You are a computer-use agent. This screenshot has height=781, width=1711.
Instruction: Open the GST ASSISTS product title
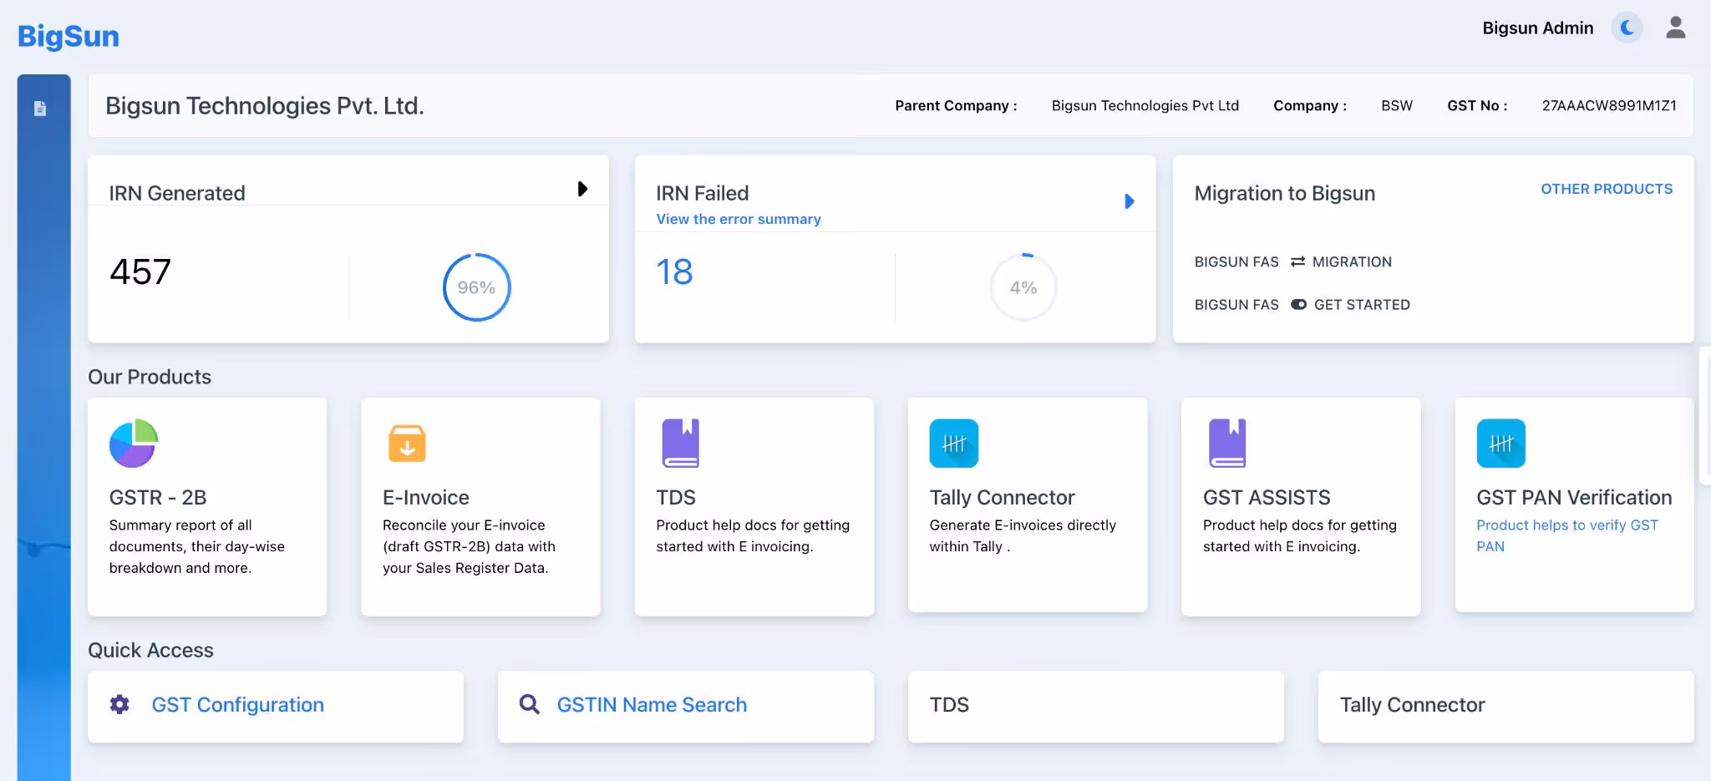1267,497
